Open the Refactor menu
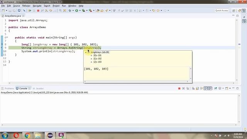247x139 pixels. [26, 6]
